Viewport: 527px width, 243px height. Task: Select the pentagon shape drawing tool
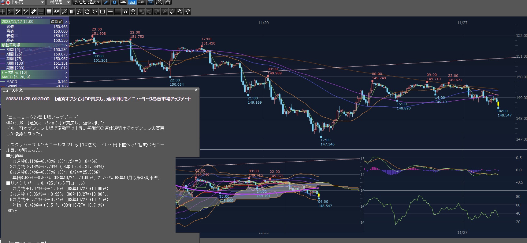coord(87,12)
